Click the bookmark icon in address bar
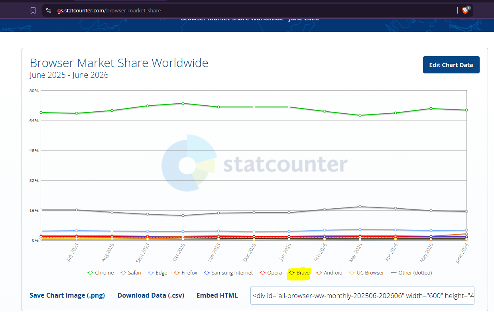This screenshot has height=312, width=494. pos(33,10)
